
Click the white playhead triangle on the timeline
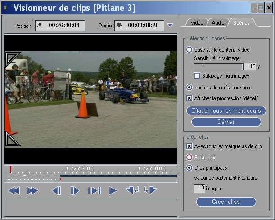pos(25,176)
